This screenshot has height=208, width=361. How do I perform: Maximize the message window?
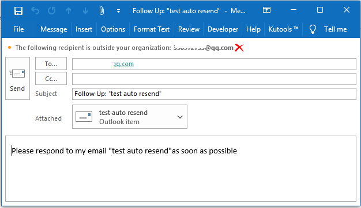point(320,10)
